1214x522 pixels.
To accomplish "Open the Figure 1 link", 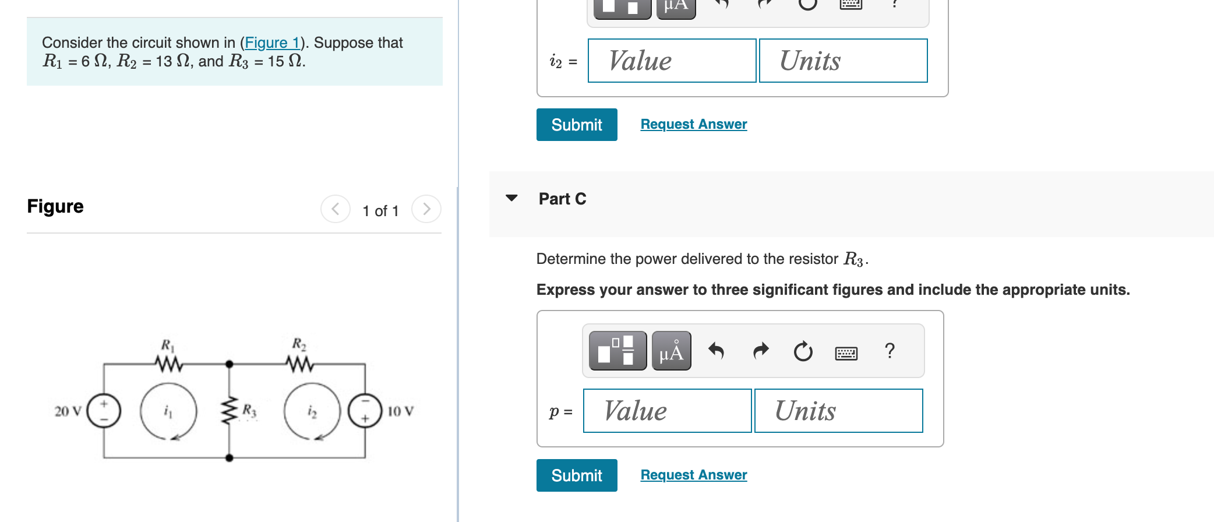I will click(x=273, y=43).
